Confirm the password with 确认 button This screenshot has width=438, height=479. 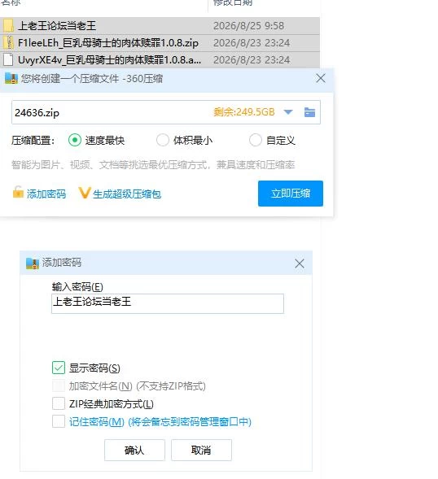[x=134, y=450]
